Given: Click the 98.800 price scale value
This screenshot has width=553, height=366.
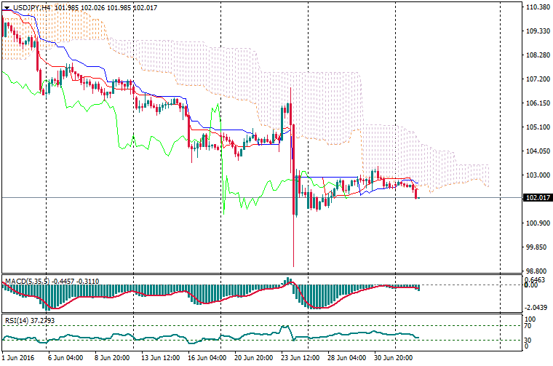Looking at the screenshot, I should coord(538,271).
